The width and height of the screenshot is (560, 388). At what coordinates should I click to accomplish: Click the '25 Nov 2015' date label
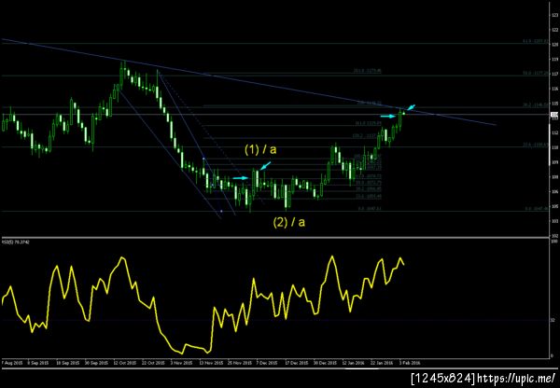[240, 363]
